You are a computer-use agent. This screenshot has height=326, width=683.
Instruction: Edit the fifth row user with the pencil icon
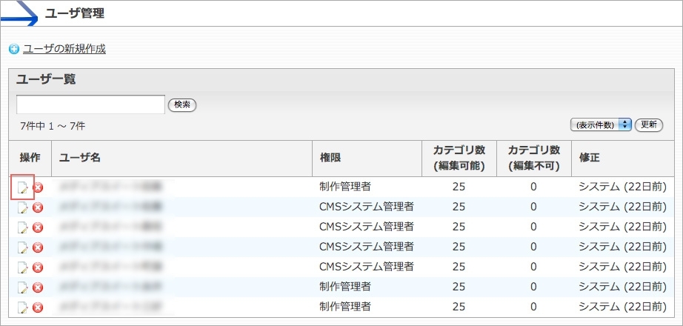pyautogui.click(x=23, y=267)
